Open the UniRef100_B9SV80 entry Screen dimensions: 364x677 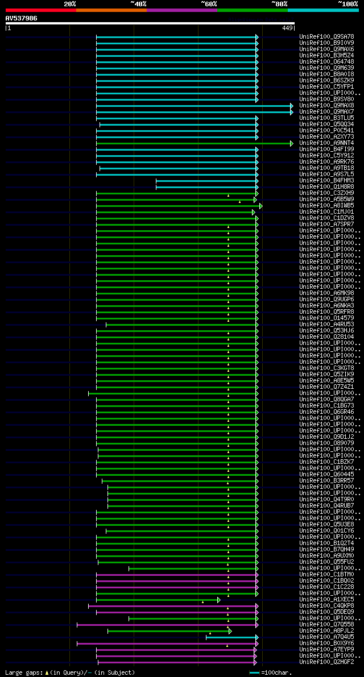326,99
